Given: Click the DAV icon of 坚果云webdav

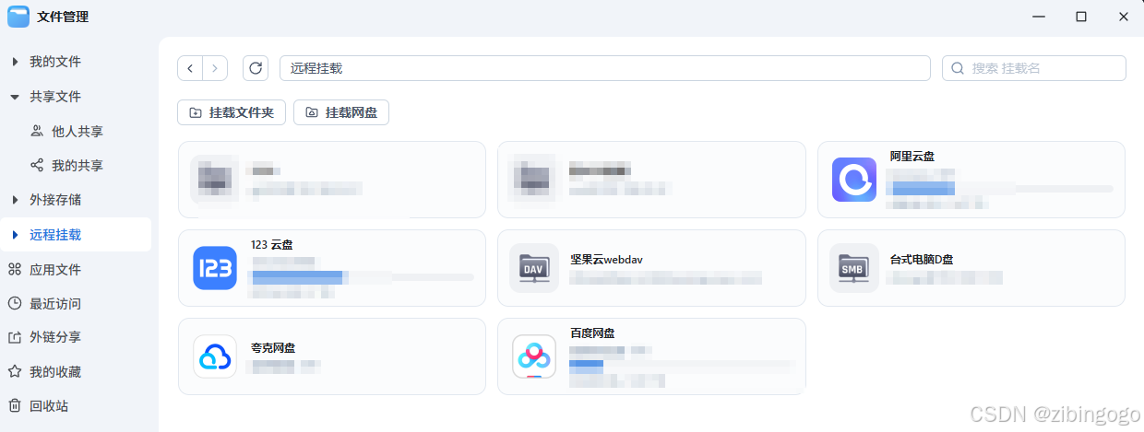Looking at the screenshot, I should pyautogui.click(x=534, y=268).
